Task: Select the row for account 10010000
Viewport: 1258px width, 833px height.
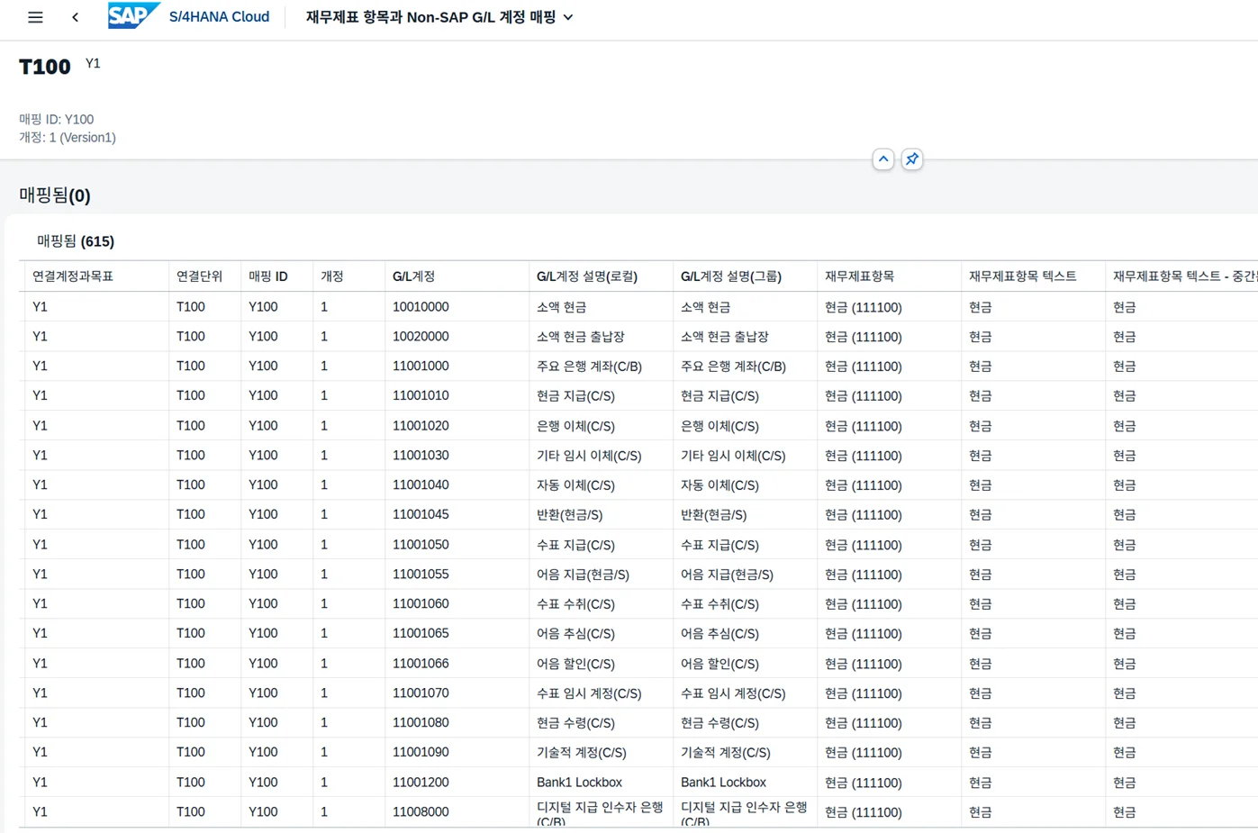Action: (421, 307)
